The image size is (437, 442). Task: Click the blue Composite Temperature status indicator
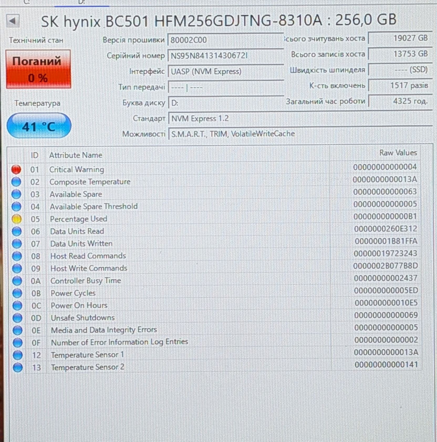tap(16, 182)
